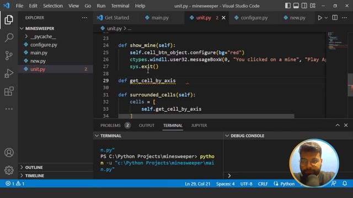Viewport: 353px width, 198px height.
Task: Toggle primary side bar layout icon
Action: tap(288, 5)
